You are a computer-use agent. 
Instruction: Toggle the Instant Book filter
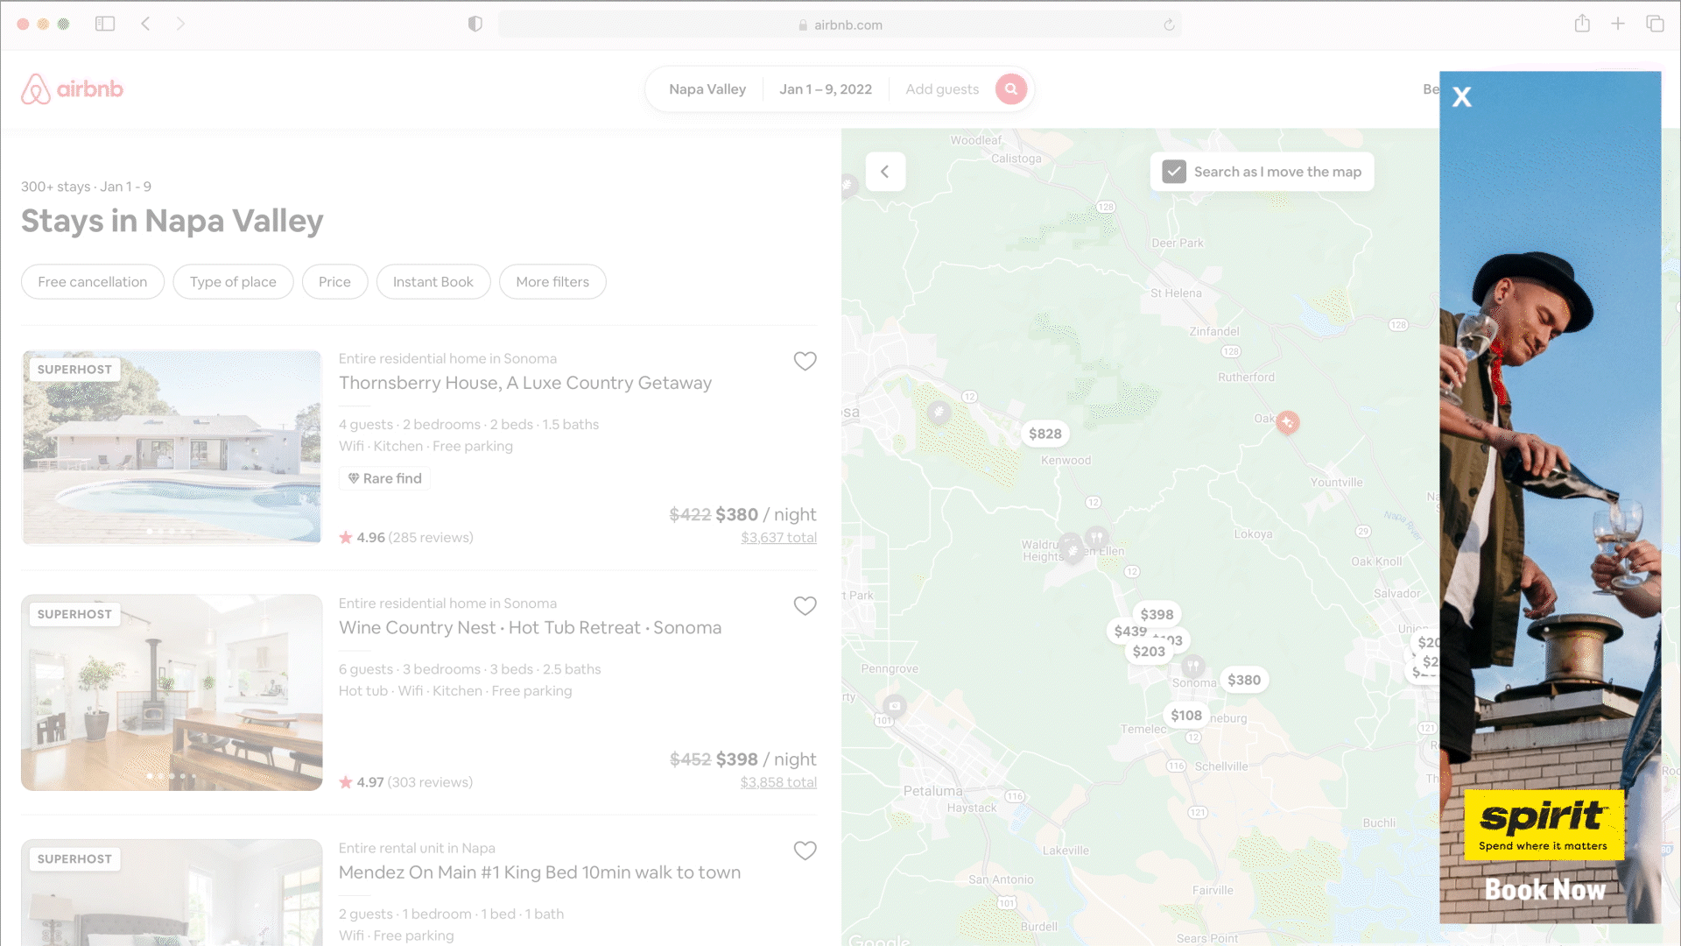[433, 282]
